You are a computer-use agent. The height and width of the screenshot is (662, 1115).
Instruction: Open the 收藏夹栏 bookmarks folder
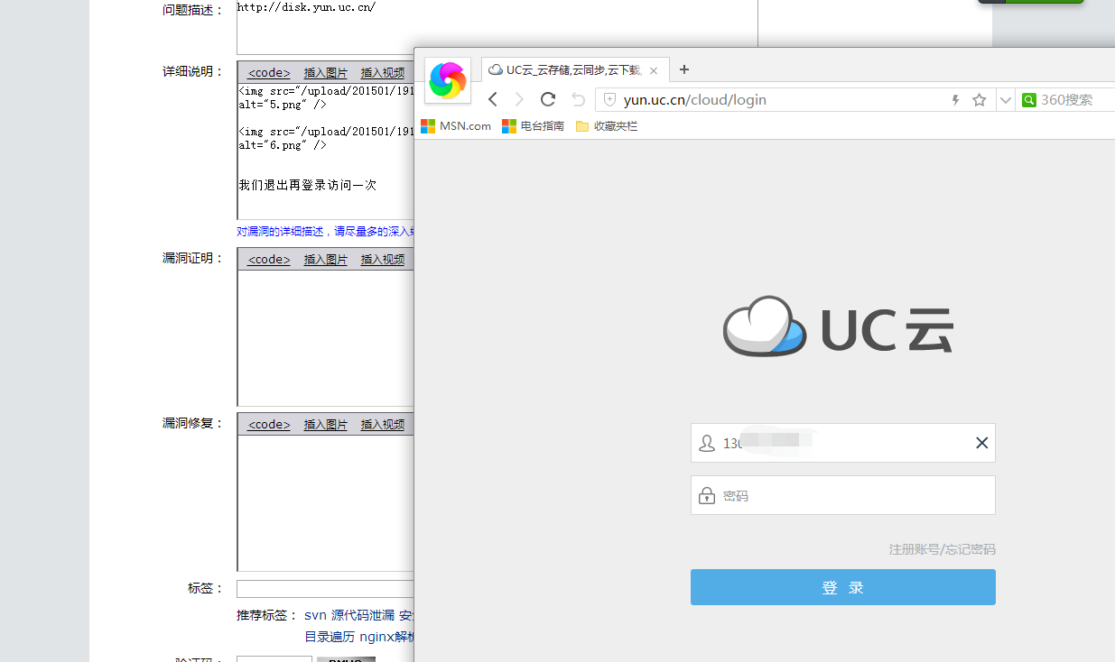(x=607, y=126)
